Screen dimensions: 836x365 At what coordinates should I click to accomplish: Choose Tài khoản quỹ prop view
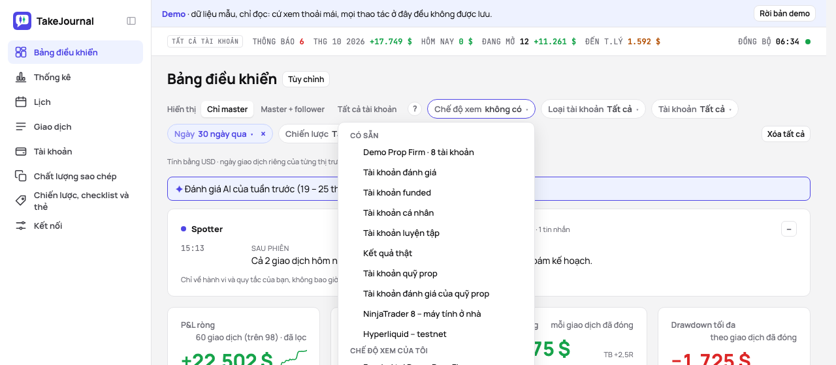pyautogui.click(x=436, y=273)
